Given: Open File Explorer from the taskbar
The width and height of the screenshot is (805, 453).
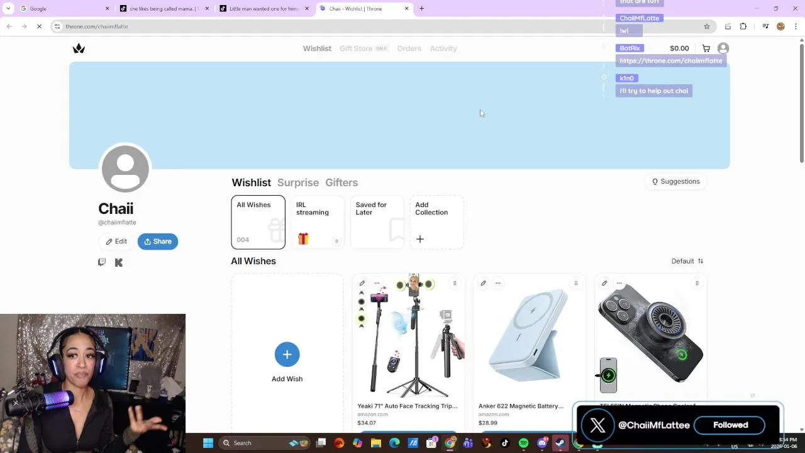Looking at the screenshot, I should 376,443.
